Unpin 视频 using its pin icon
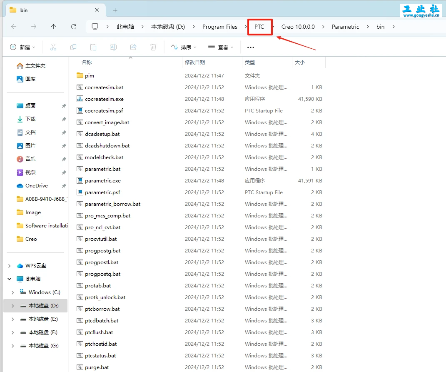Viewport: 446px width, 372px height. click(x=64, y=172)
